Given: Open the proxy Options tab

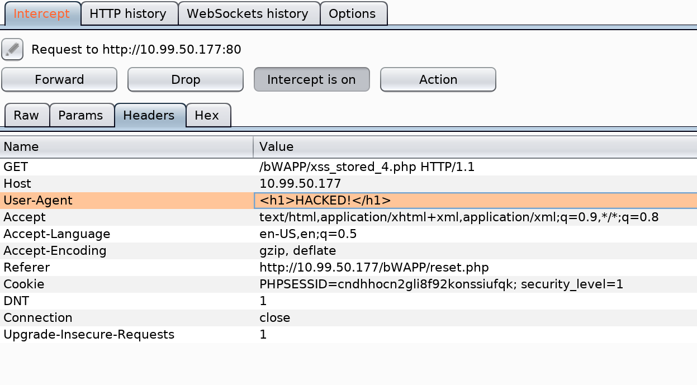Looking at the screenshot, I should 353,13.
